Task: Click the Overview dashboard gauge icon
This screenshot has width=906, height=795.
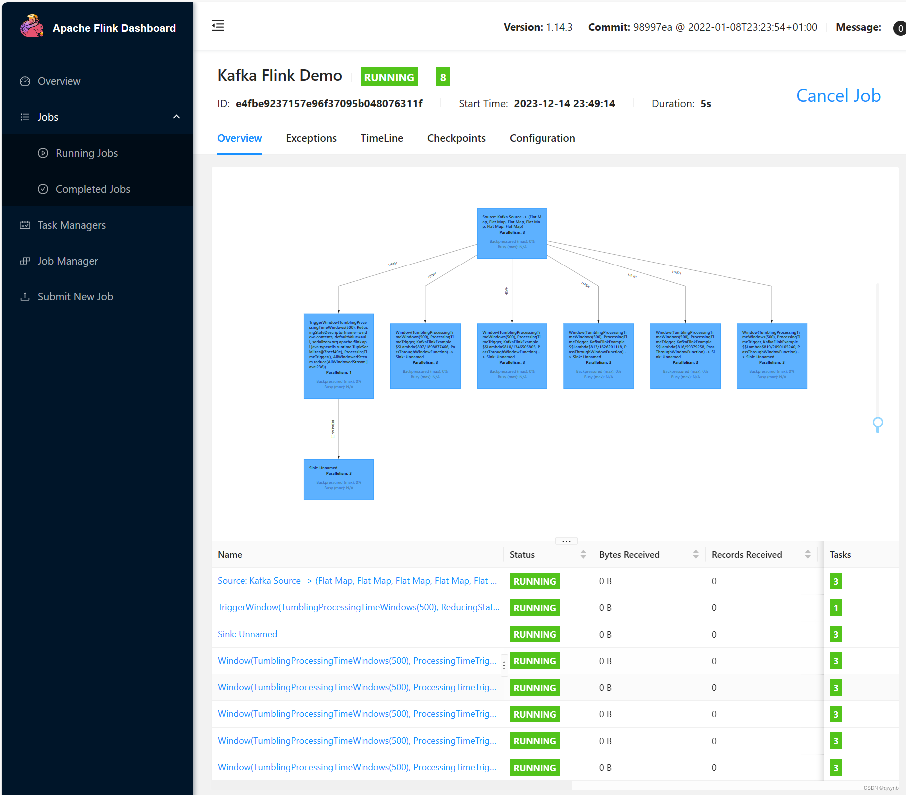Action: click(x=25, y=81)
